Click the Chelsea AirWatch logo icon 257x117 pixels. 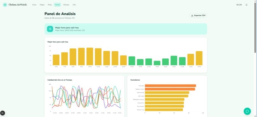[5, 5]
